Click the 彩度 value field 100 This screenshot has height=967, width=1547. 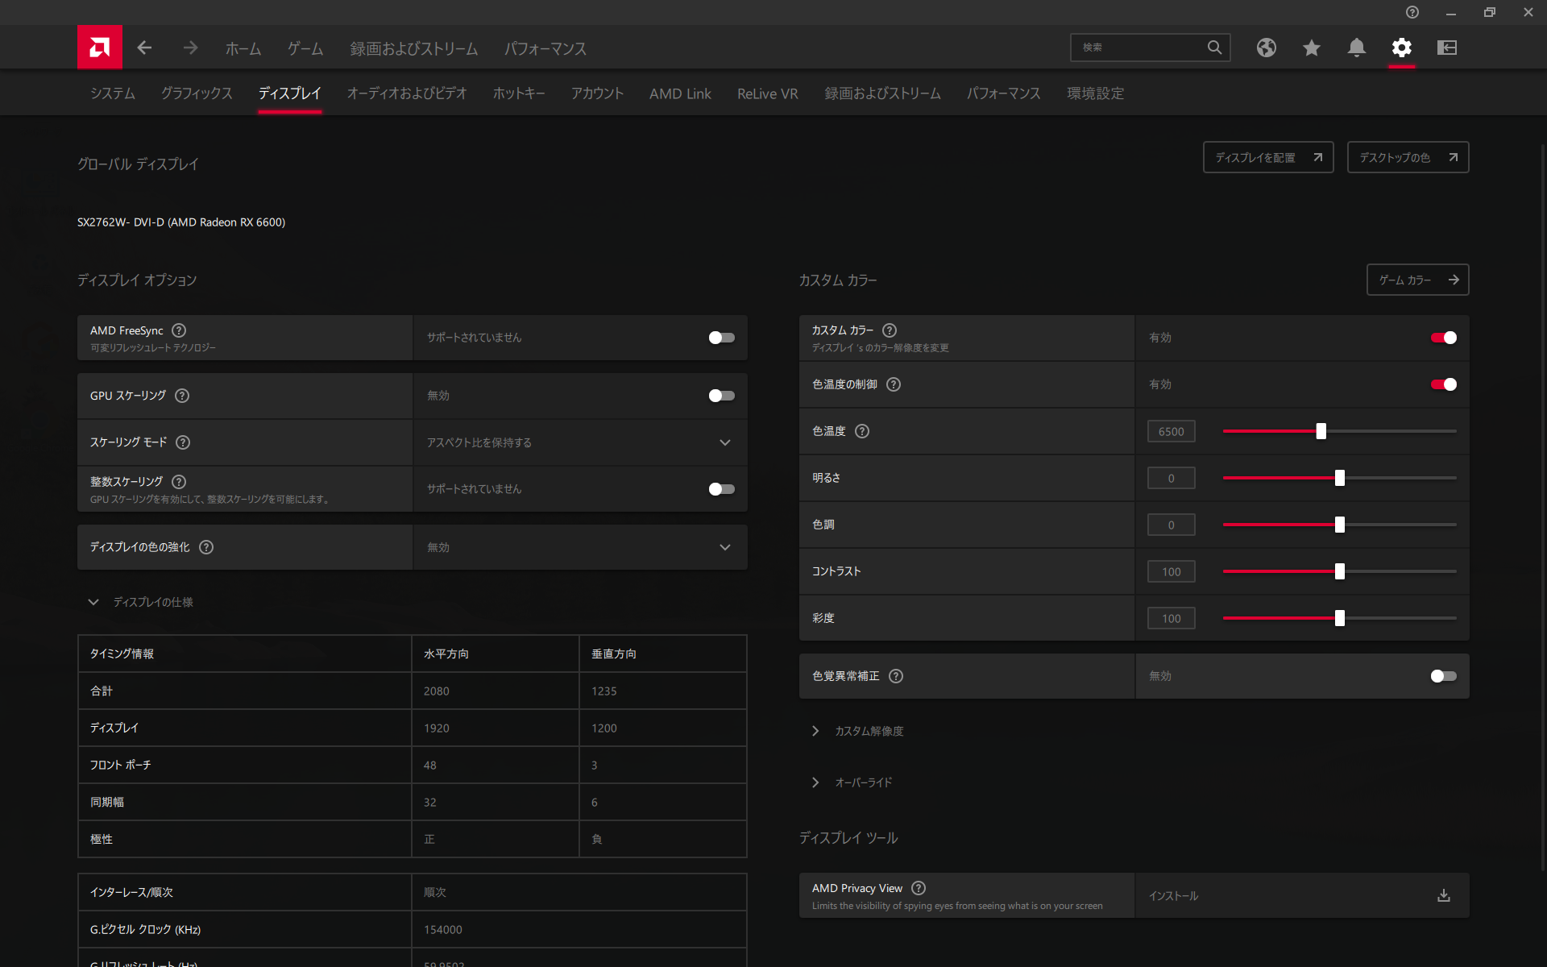[1171, 618]
